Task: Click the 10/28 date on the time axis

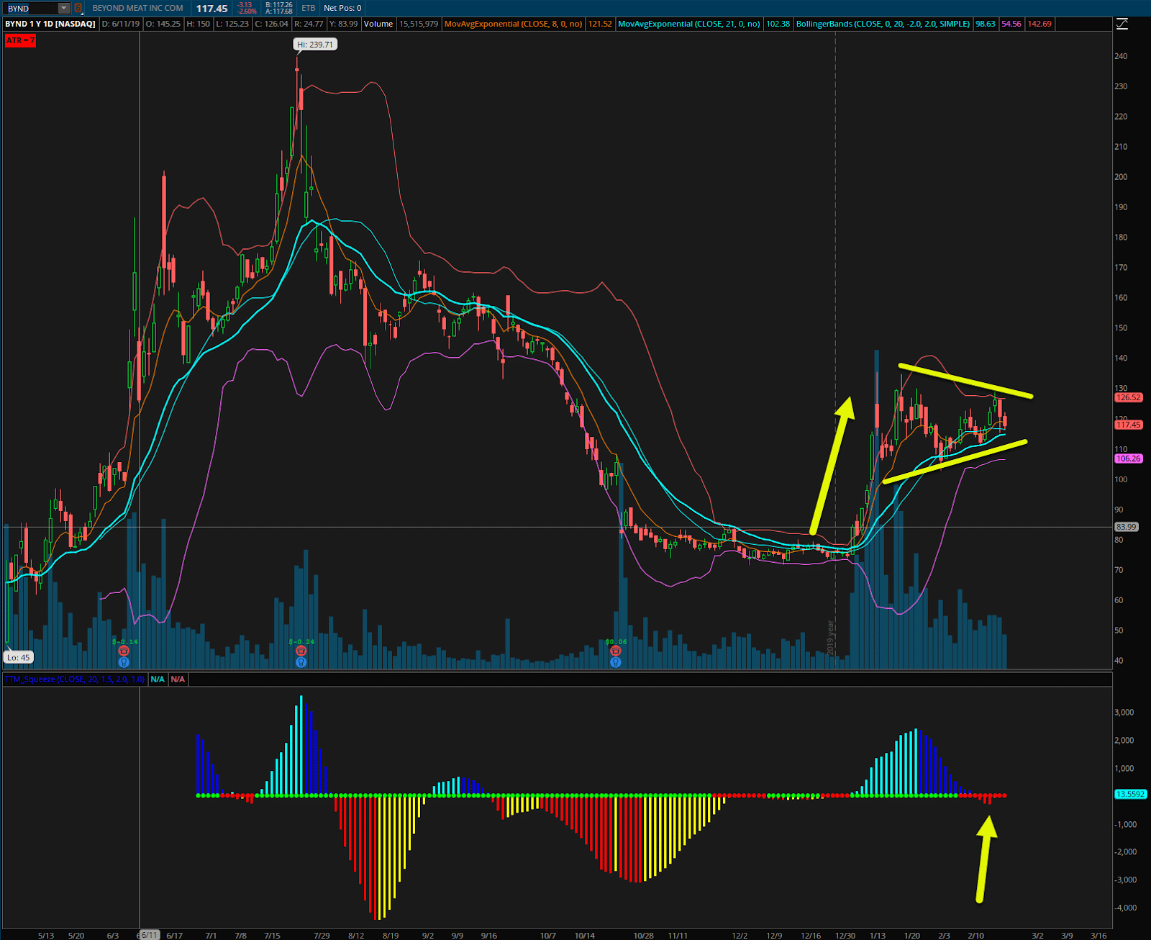Action: point(643,936)
